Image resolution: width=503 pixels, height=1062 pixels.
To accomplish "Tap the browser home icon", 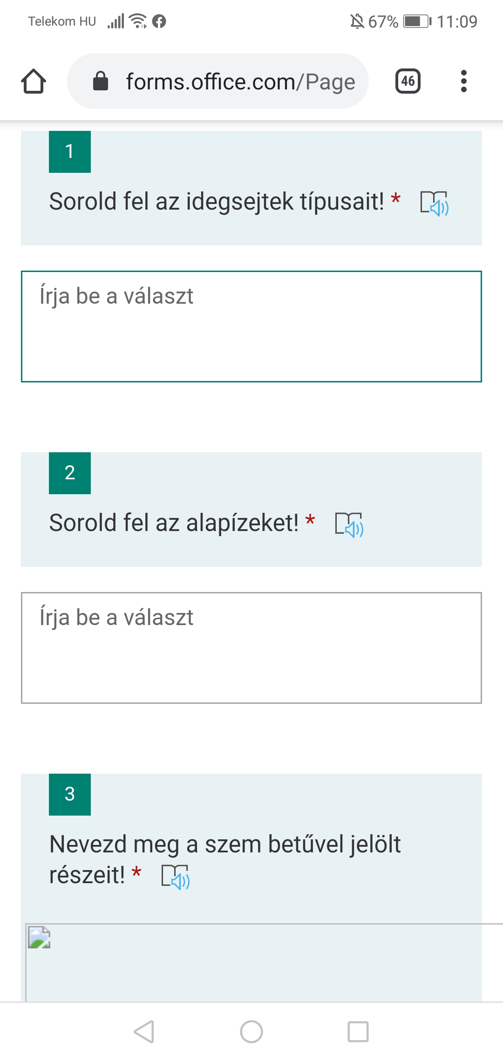I will (34, 82).
